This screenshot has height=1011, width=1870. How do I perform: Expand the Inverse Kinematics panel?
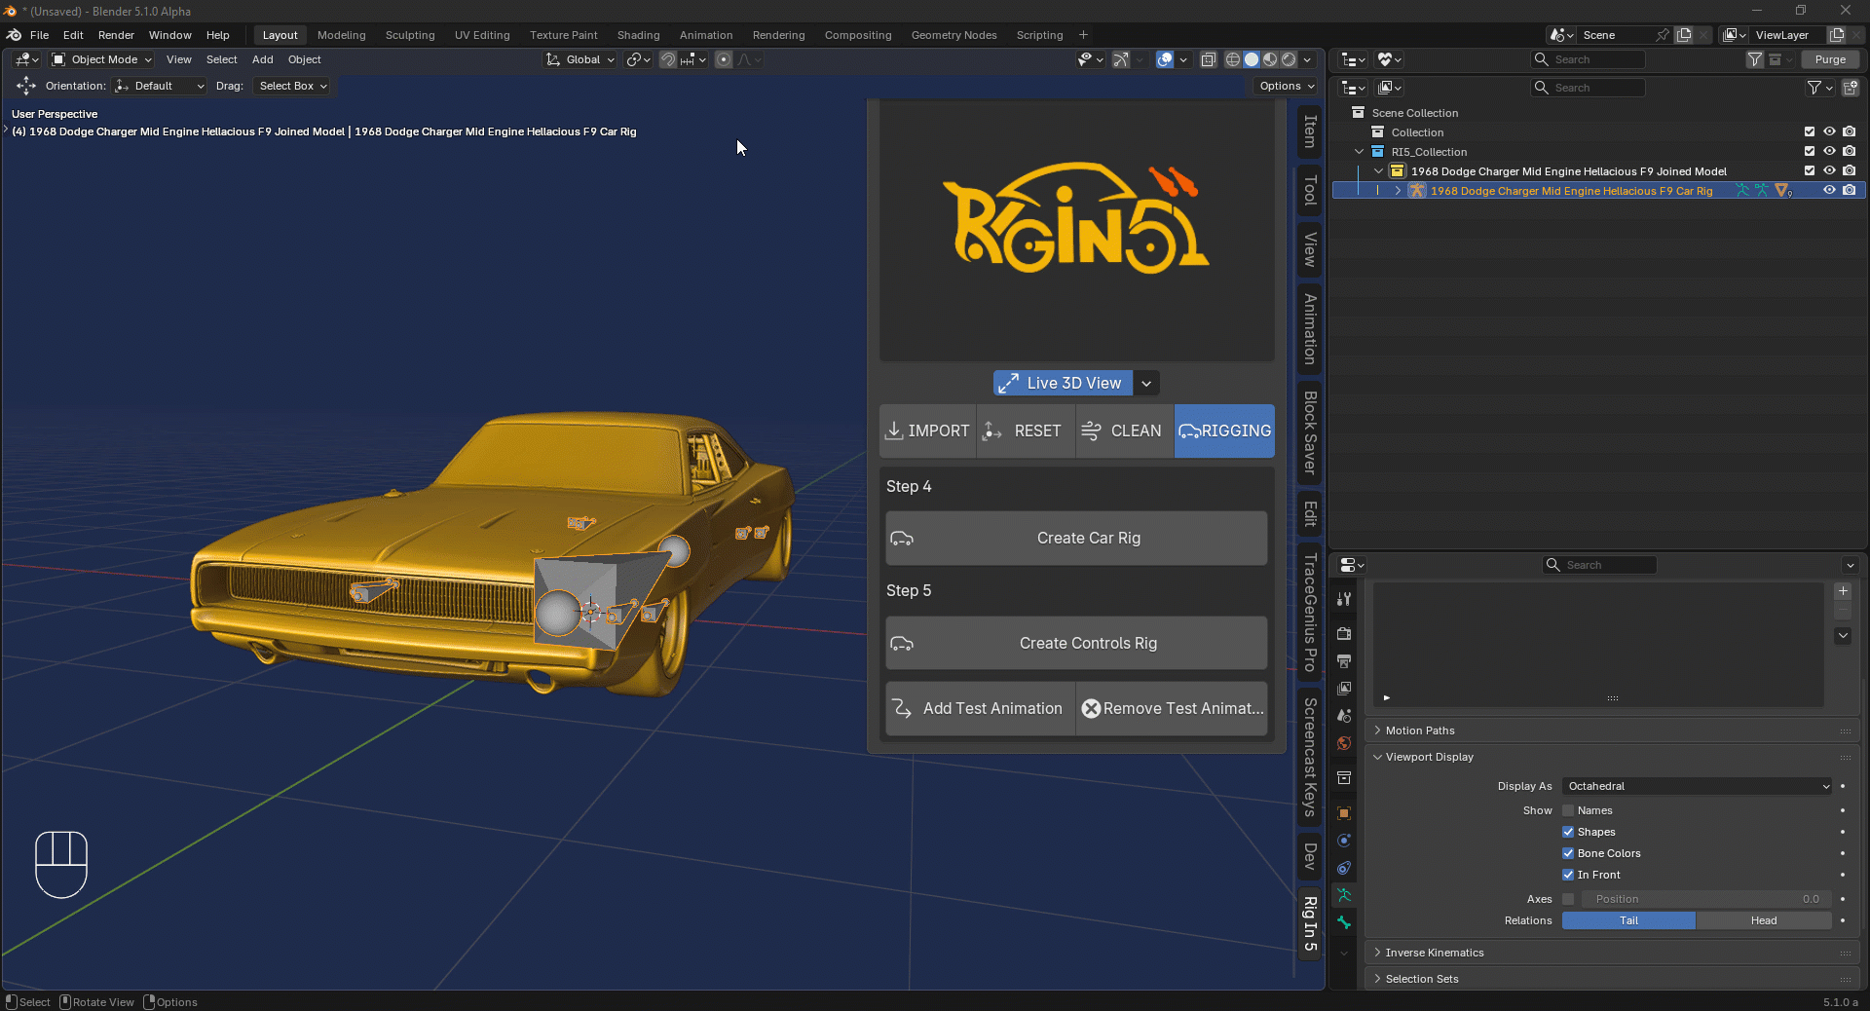tap(1435, 953)
